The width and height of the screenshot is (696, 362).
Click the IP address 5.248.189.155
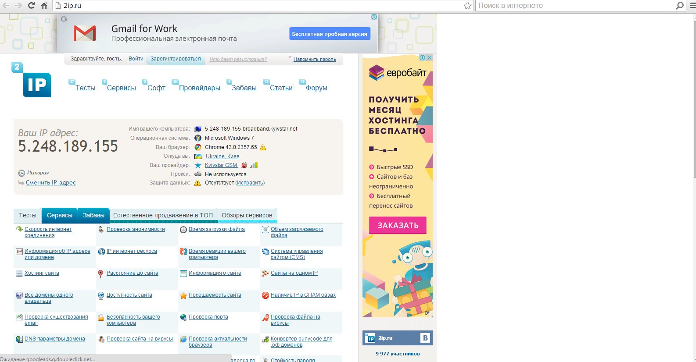tap(68, 146)
